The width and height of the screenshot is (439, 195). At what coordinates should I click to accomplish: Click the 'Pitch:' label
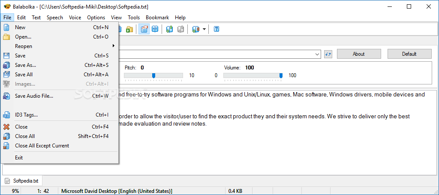point(130,68)
